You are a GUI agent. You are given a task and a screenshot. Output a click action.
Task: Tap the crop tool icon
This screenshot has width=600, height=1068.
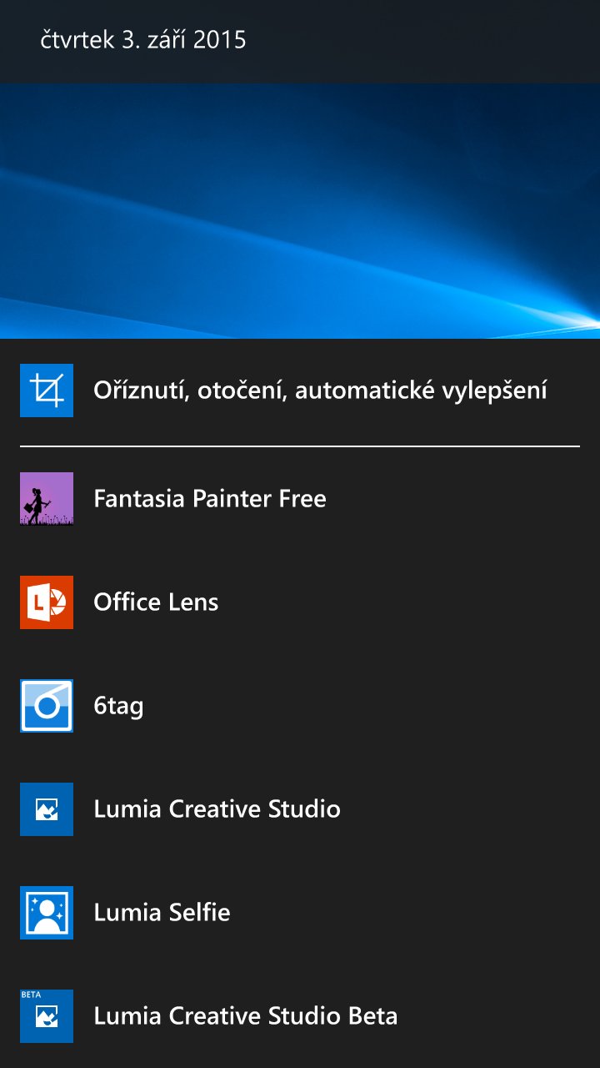pyautogui.click(x=47, y=390)
